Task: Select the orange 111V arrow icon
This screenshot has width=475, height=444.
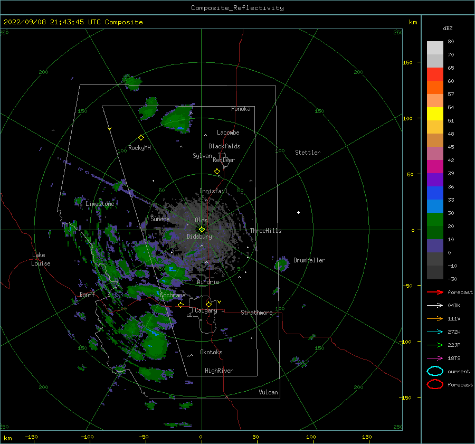Action: (x=435, y=318)
